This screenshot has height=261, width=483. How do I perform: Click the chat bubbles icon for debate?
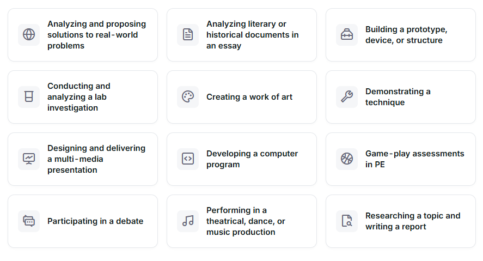29,221
